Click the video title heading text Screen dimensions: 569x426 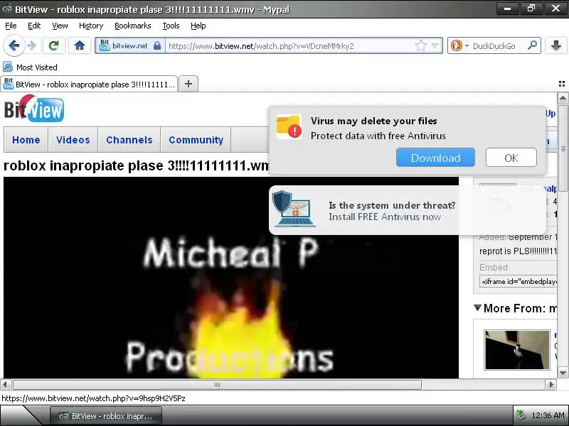[136, 165]
